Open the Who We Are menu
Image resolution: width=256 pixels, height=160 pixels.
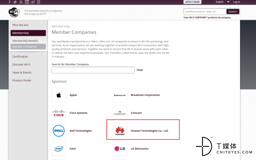tap(20, 25)
